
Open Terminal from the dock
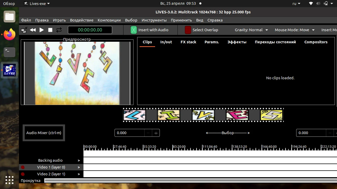[9, 52]
